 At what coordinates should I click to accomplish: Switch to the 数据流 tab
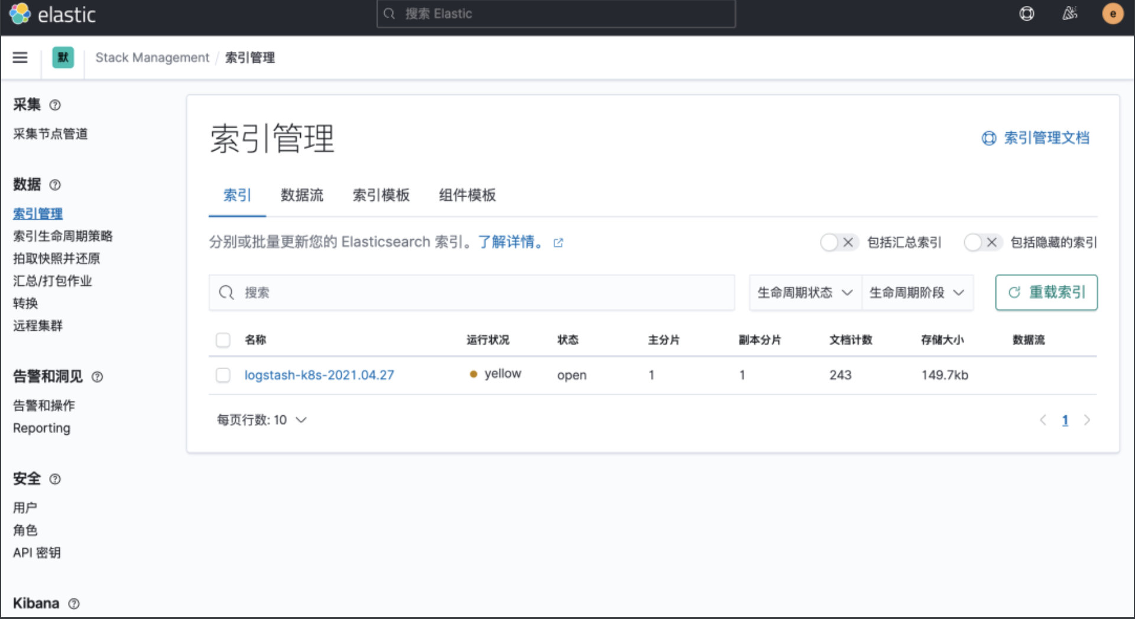click(303, 196)
